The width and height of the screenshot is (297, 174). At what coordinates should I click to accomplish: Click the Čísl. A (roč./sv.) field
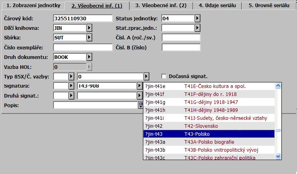pyautogui.click(x=181, y=37)
